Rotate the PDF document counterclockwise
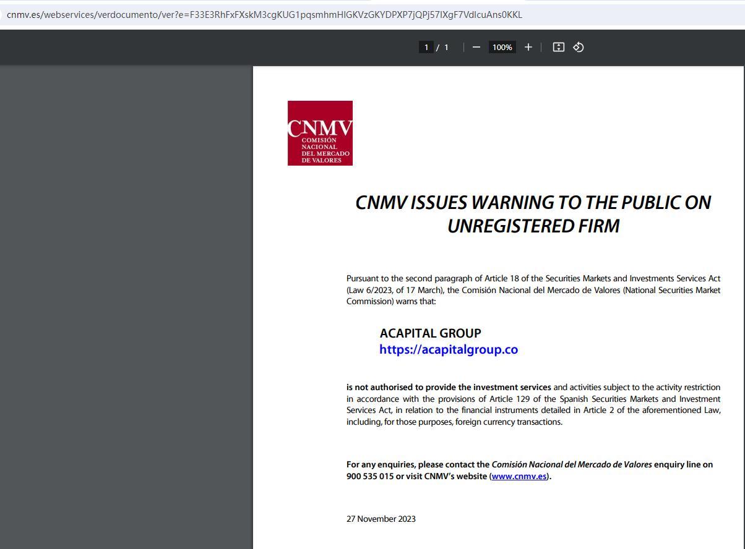745x549 pixels. [579, 47]
